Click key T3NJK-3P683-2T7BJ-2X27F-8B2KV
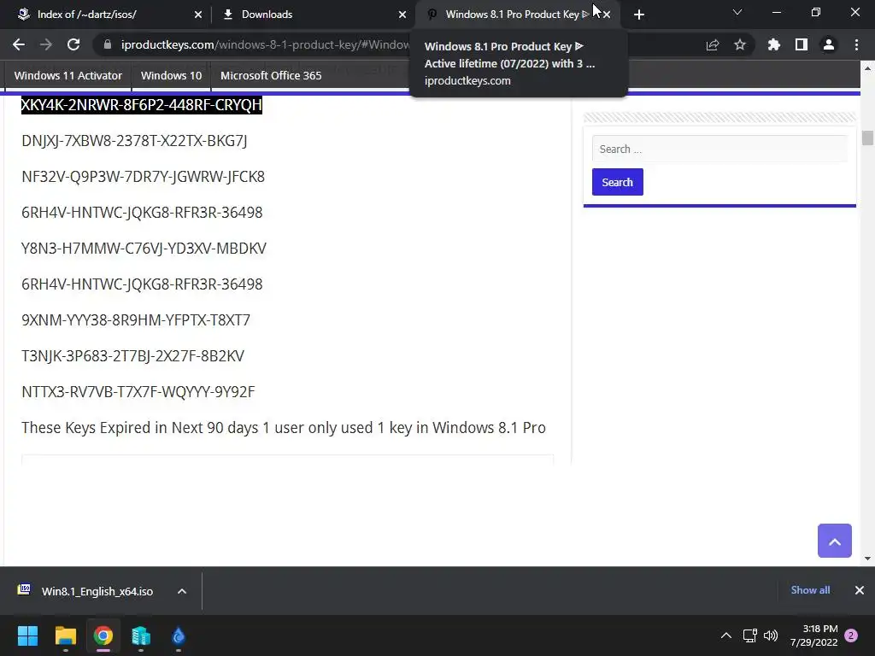Screen dimensions: 875x656 point(132,356)
